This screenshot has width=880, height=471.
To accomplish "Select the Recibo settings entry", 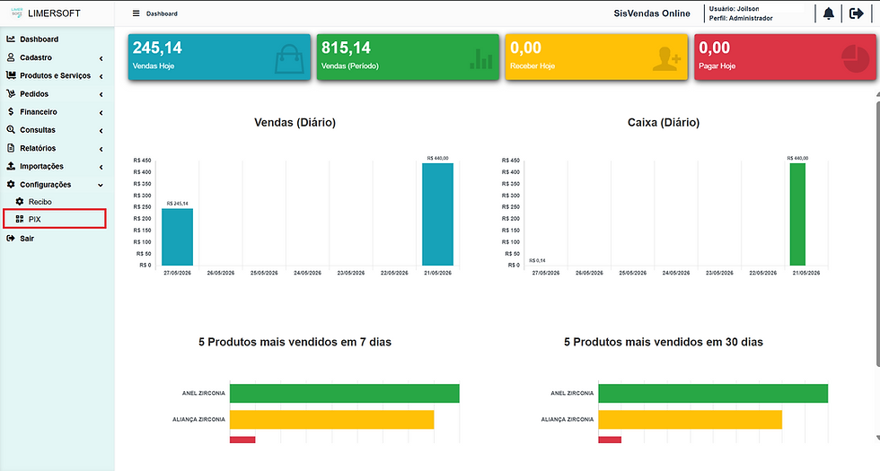I will [x=40, y=201].
